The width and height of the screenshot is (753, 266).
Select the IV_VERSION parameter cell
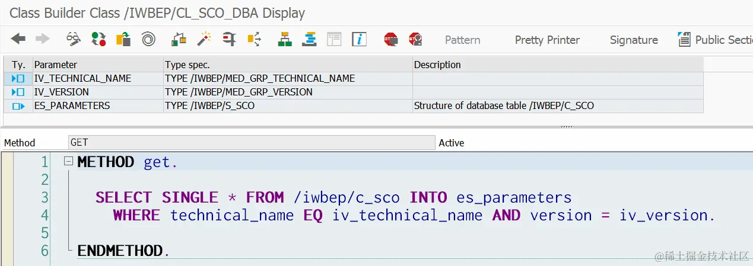click(x=98, y=92)
